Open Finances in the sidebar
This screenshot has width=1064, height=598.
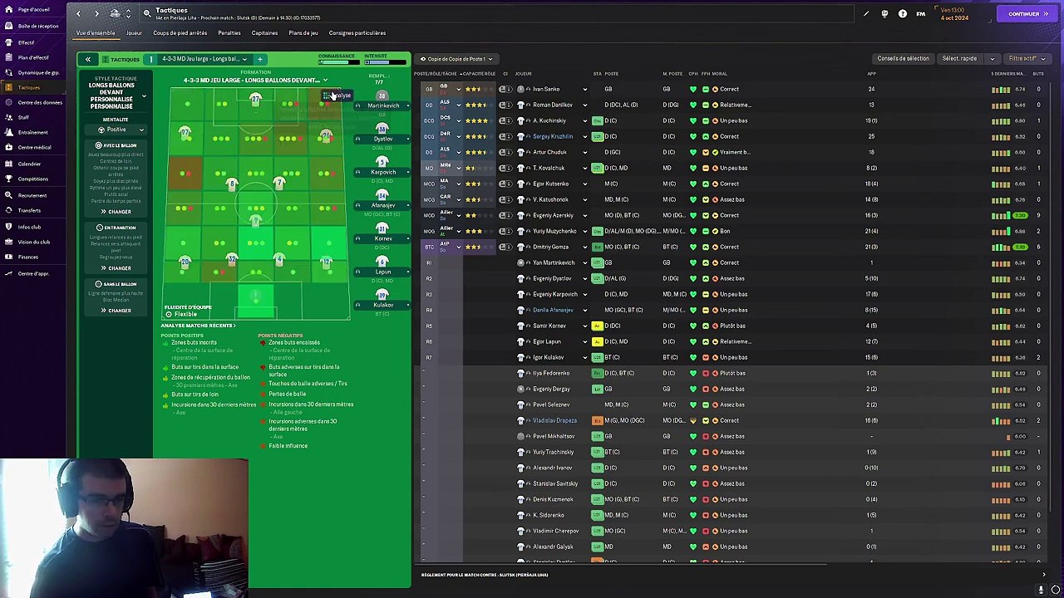(27, 257)
